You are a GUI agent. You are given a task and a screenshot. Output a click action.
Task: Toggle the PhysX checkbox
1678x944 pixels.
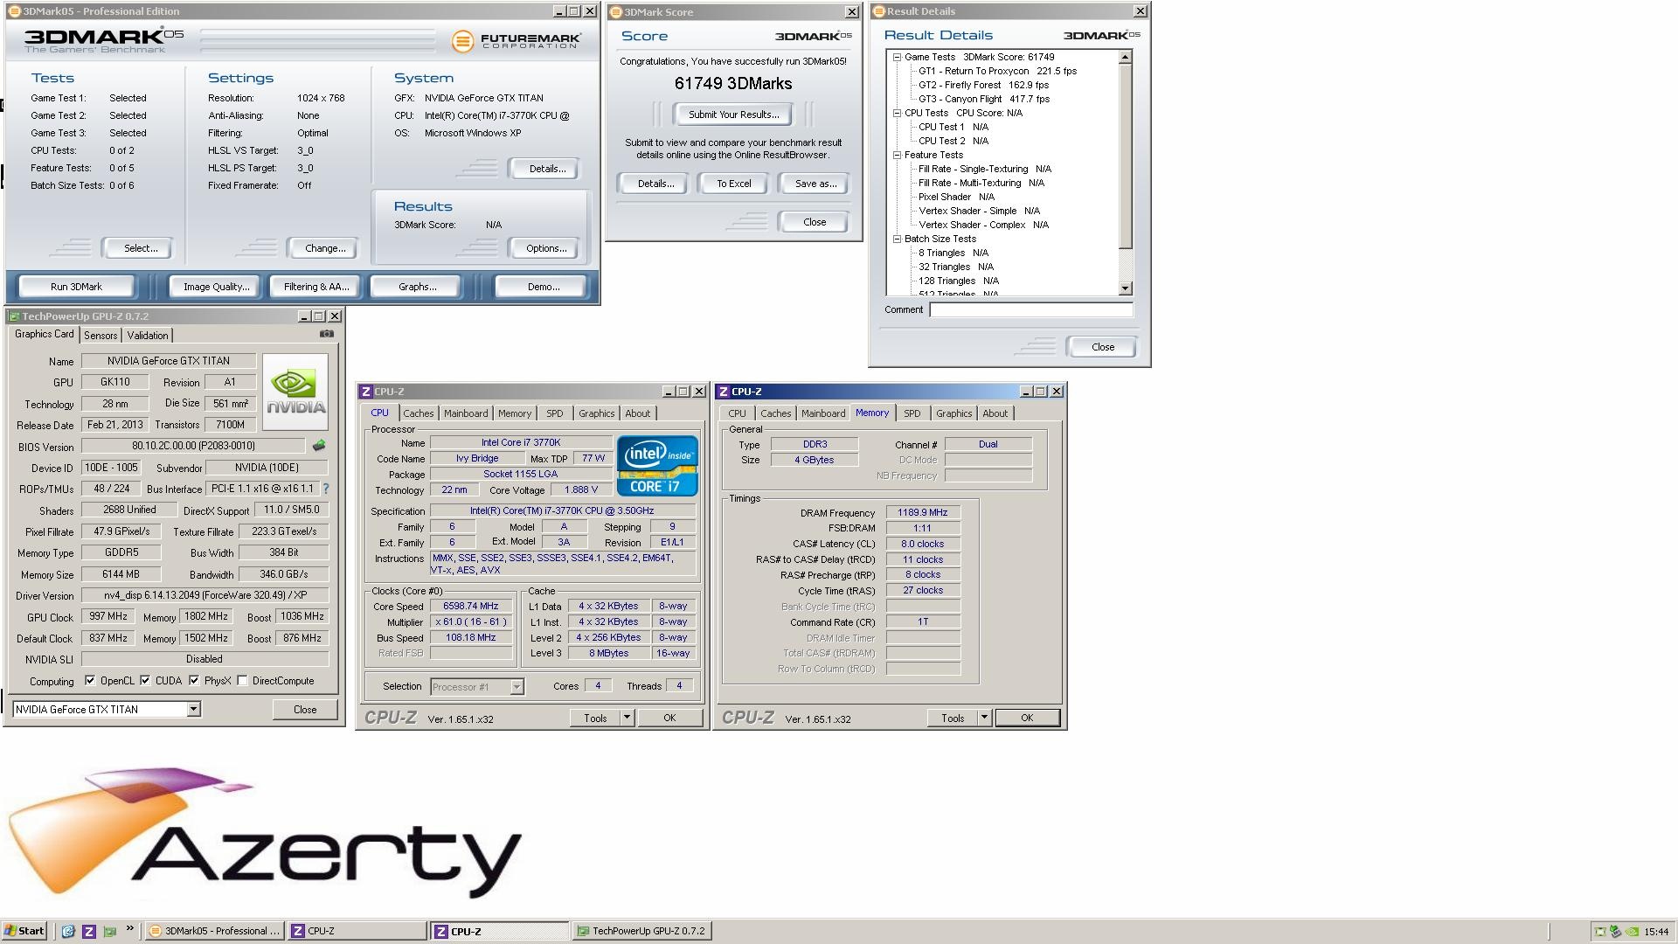tap(194, 681)
